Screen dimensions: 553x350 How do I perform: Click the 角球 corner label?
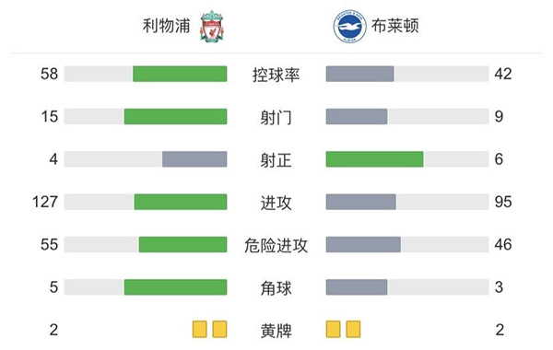[276, 288]
